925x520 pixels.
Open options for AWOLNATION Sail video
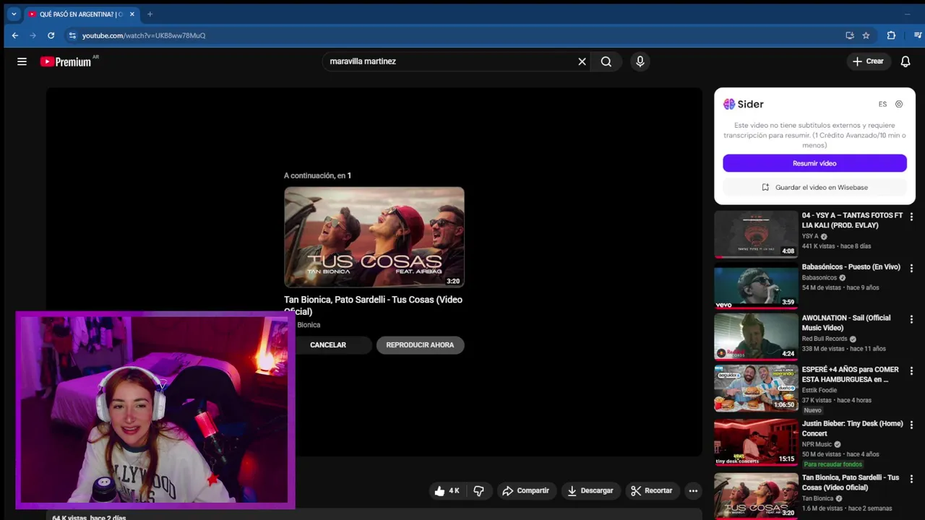pyautogui.click(x=911, y=319)
